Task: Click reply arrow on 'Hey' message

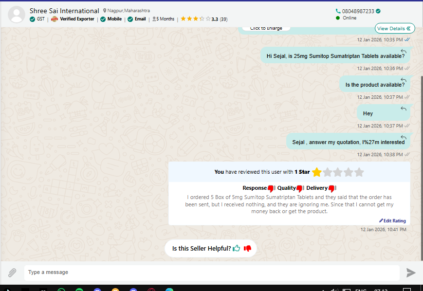Action: (x=404, y=109)
